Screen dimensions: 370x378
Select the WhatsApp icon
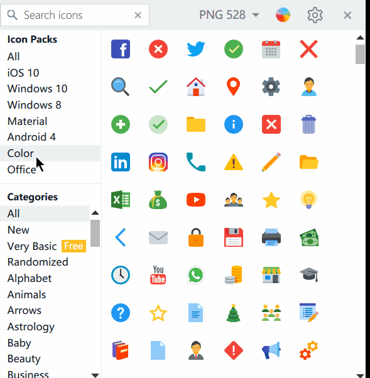(196, 275)
